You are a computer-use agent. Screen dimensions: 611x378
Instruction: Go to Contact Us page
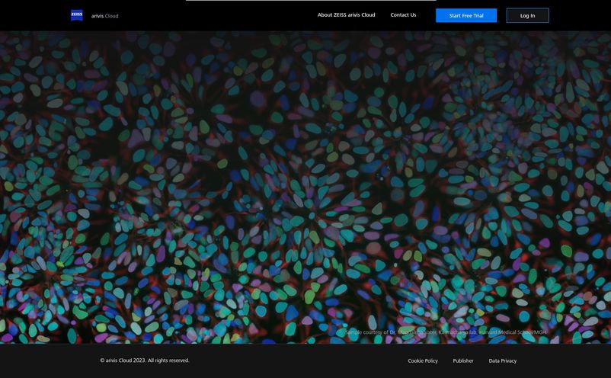click(403, 14)
